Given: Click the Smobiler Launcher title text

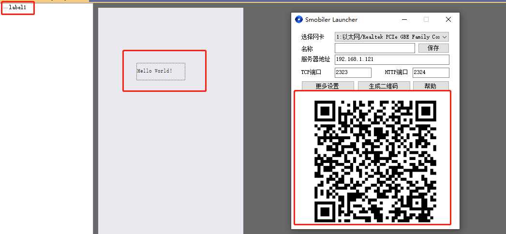Looking at the screenshot, I should (331, 20).
